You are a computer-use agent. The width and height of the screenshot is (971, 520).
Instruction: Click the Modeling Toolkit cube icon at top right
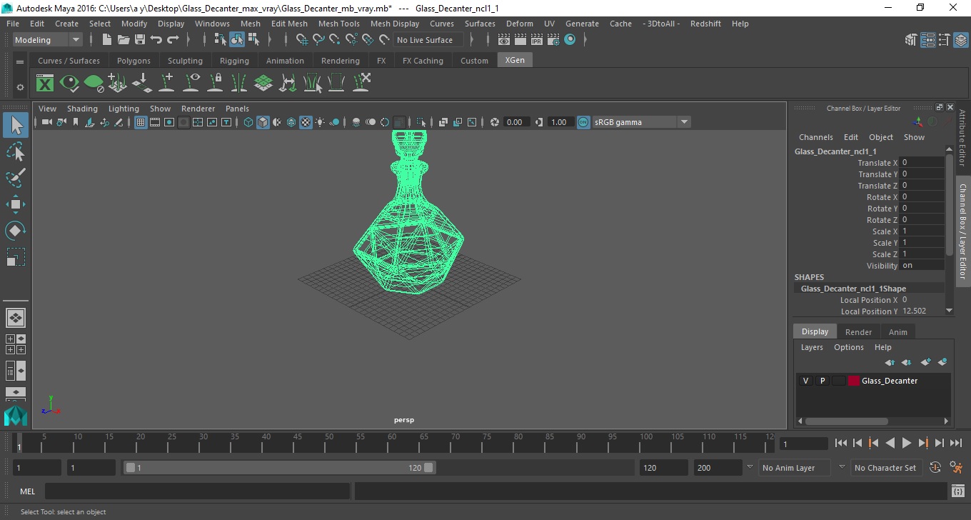pos(911,40)
